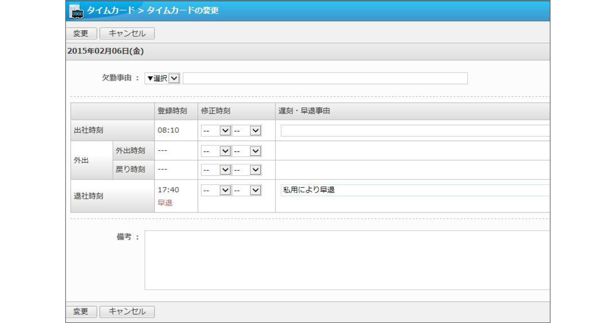The image size is (616, 323).
Task: Click the 外出時刻 row label
Action: pos(130,151)
